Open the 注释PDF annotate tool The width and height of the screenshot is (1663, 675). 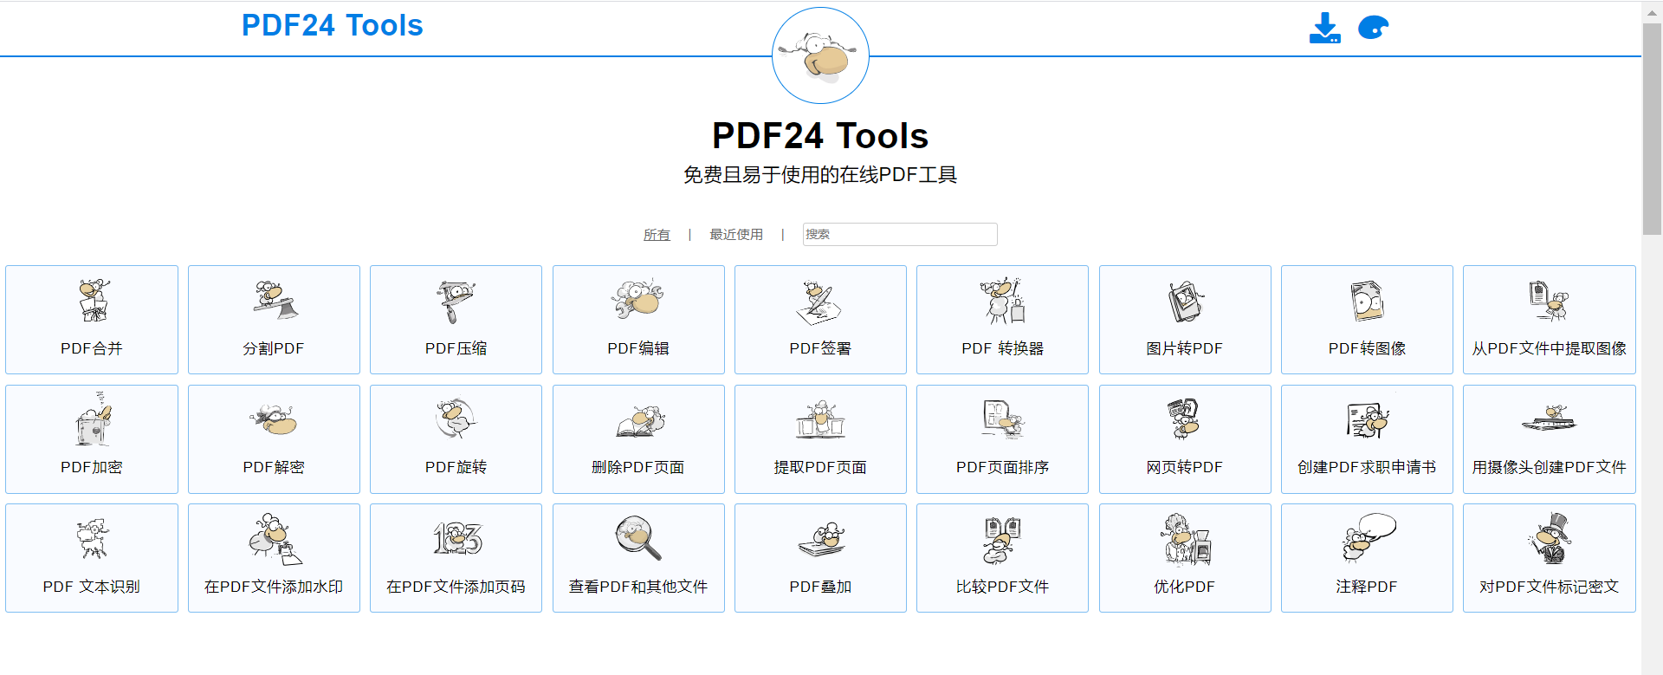pyautogui.click(x=1367, y=558)
